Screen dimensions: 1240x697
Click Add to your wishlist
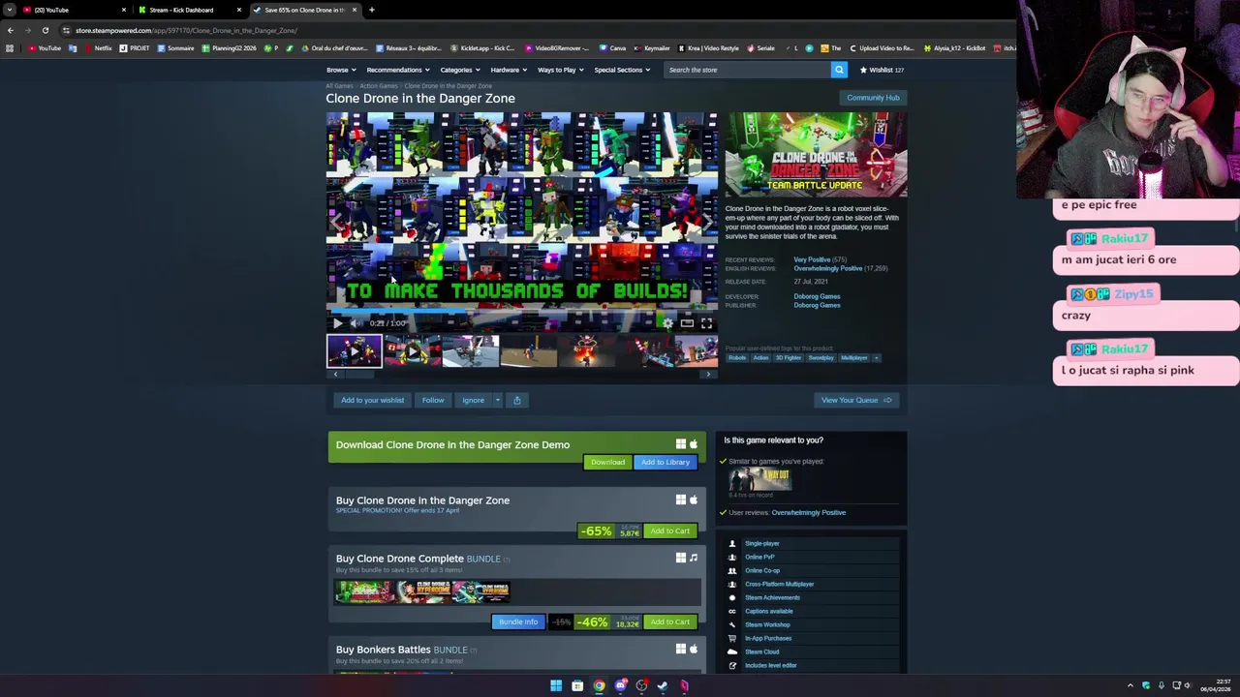[372, 400]
